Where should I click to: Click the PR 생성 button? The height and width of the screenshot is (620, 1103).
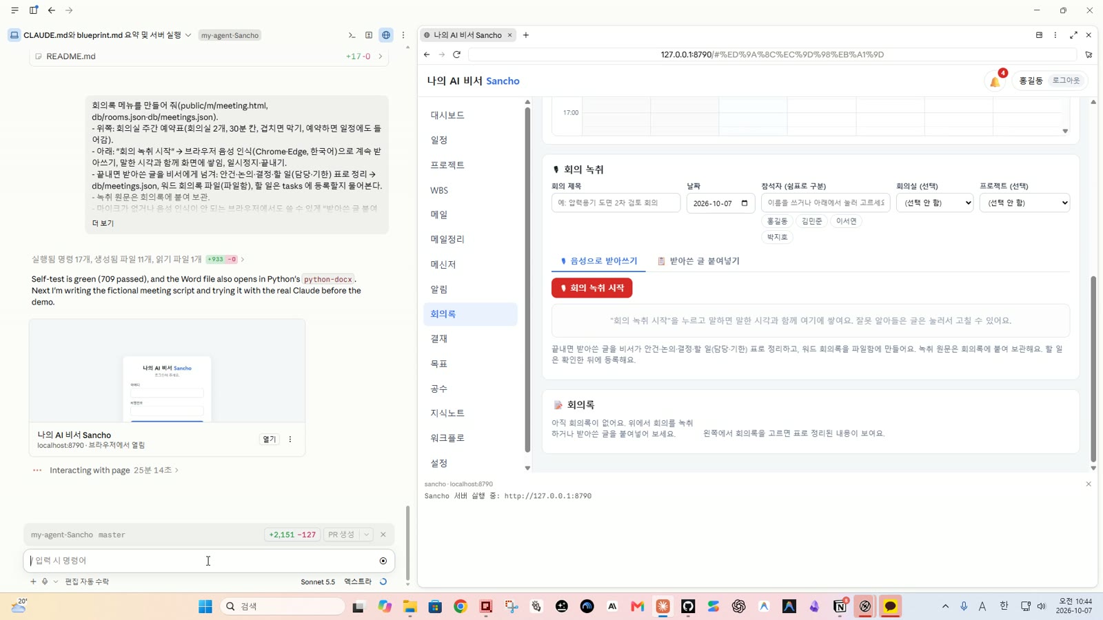(x=341, y=535)
